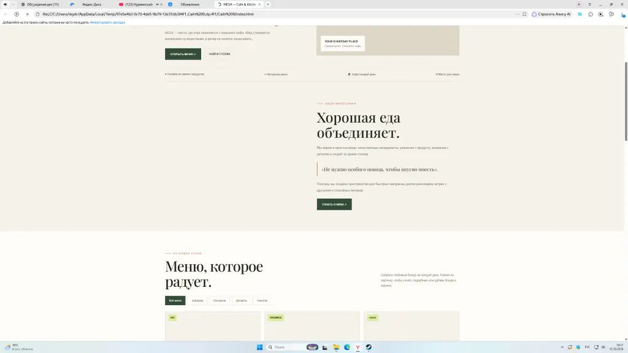
Task: Select the Основное menu filter
Action: 220,300
